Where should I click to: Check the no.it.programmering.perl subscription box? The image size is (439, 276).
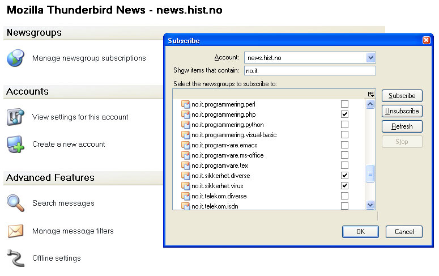pyautogui.click(x=344, y=104)
